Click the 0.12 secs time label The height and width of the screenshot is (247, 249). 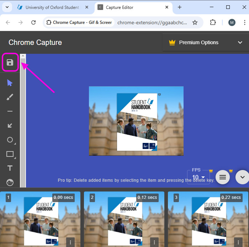tap(147, 197)
